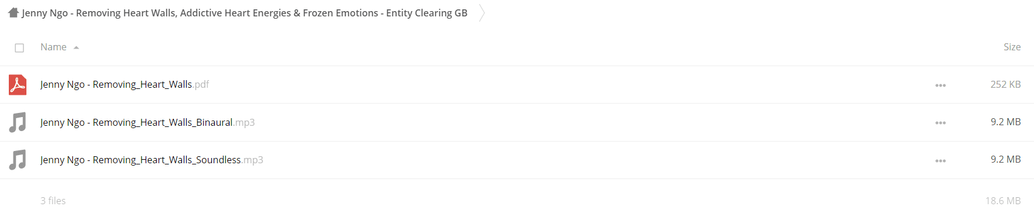Open Removing_Heart_Walls_Binaural.mp3 file
This screenshot has height=220, width=1034.
[147, 122]
